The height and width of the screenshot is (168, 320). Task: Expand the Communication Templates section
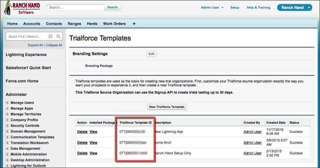click(x=7, y=137)
